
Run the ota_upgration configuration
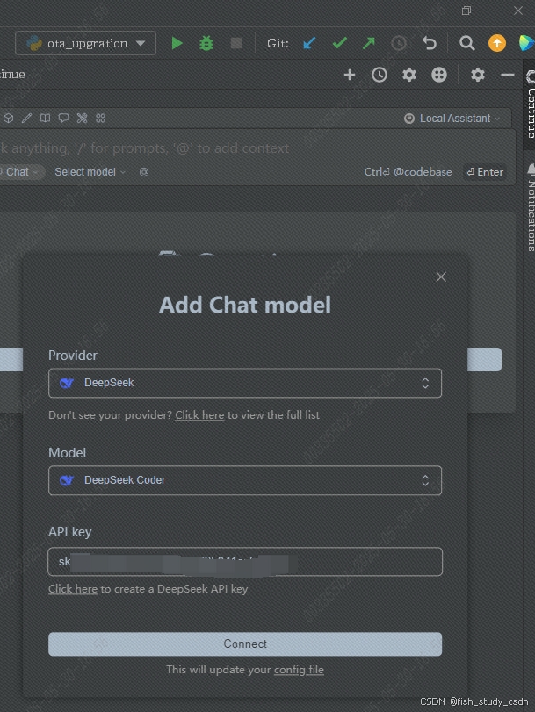coord(177,44)
